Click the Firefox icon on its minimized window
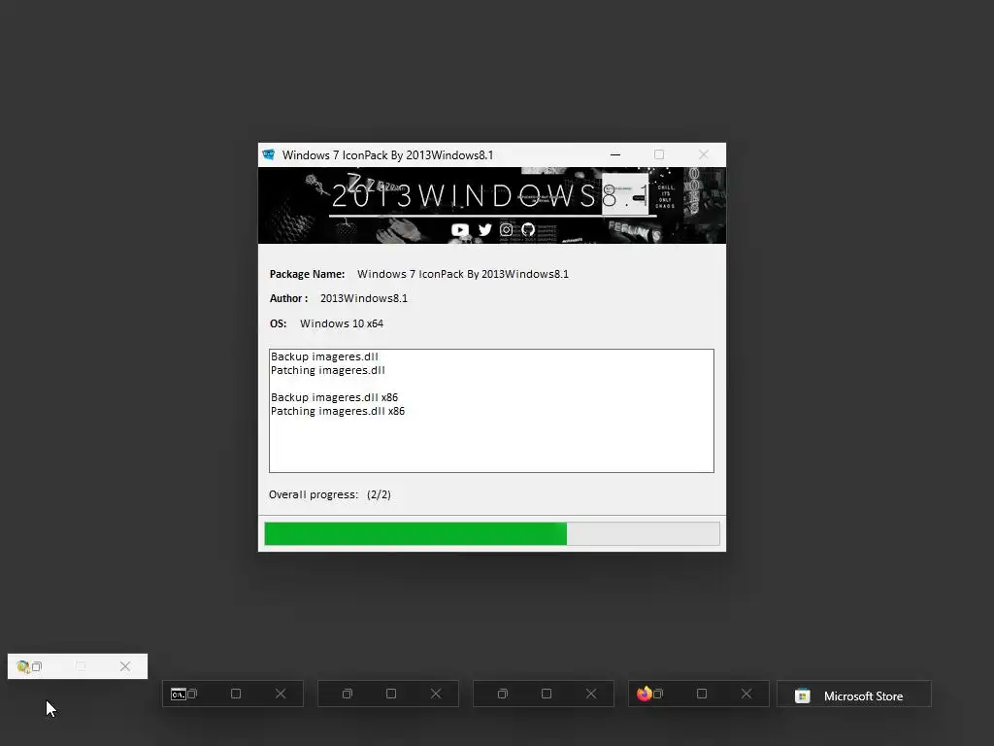994x746 pixels. pos(645,694)
